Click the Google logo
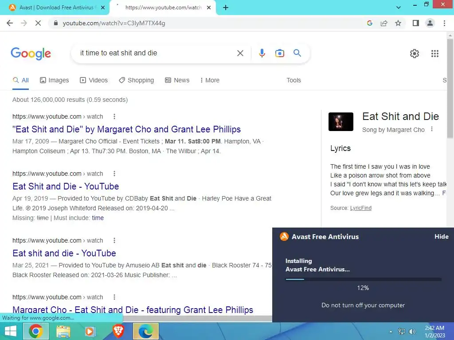 (x=31, y=53)
